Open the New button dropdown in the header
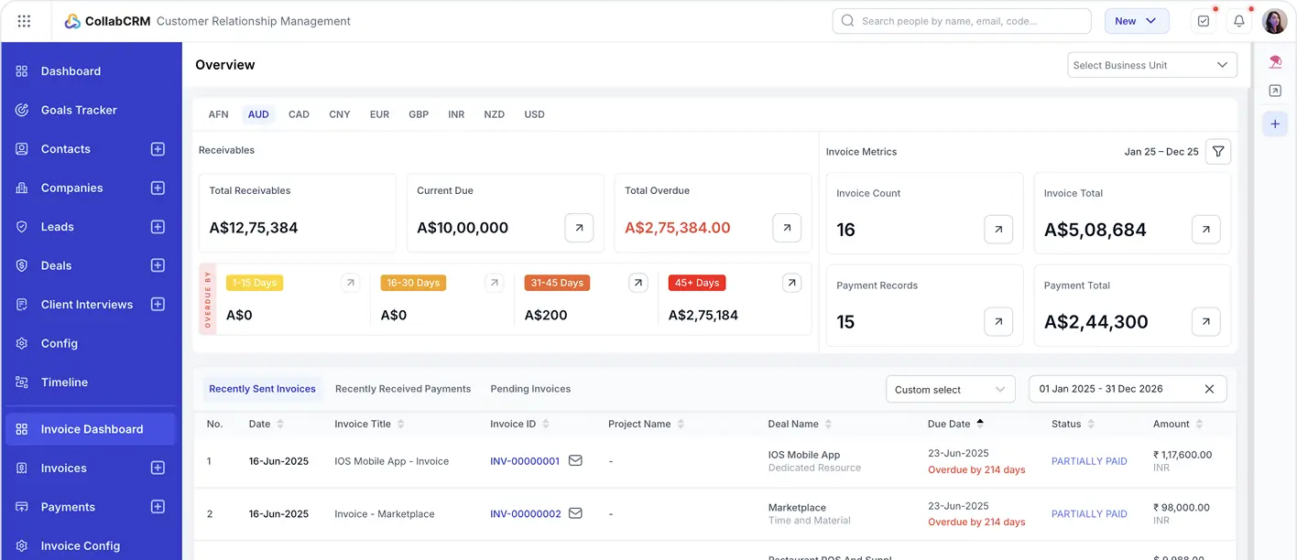1297x560 pixels. (x=1137, y=20)
